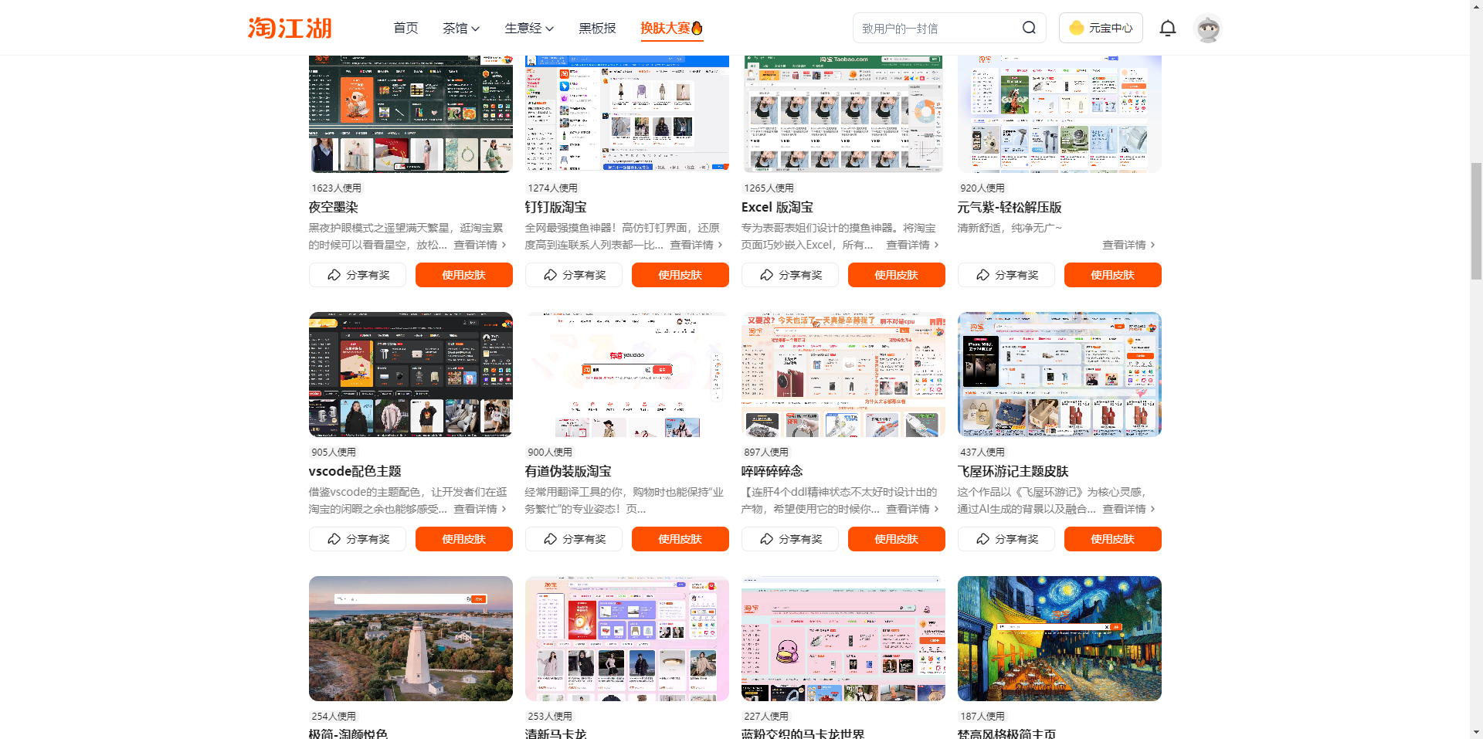
Task: Click share icon on 有道伪装版淘宝 card
Action: pyautogui.click(x=551, y=539)
